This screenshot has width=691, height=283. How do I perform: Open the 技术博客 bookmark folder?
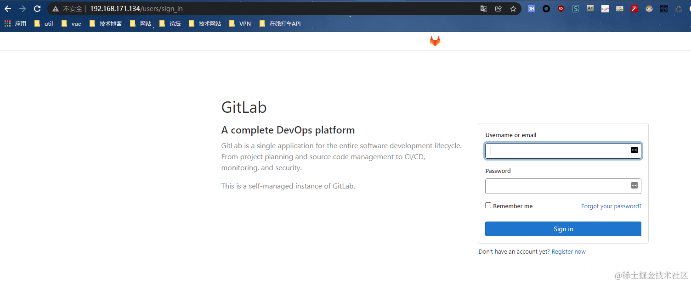coord(106,23)
